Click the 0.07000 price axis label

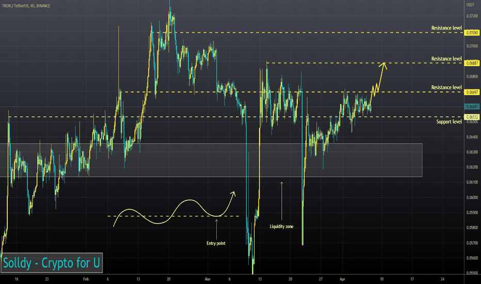[472, 46]
